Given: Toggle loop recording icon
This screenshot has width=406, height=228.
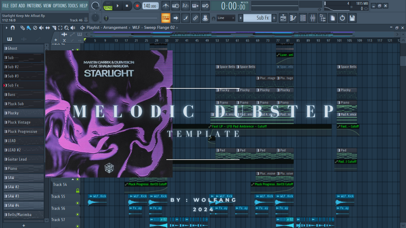Looking at the screenshot, I should pyautogui.click(x=205, y=6).
